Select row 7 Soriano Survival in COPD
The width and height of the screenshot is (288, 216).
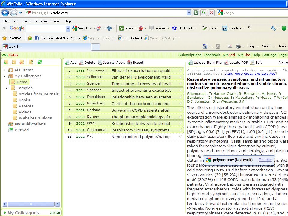pyautogui.click(x=124, y=110)
